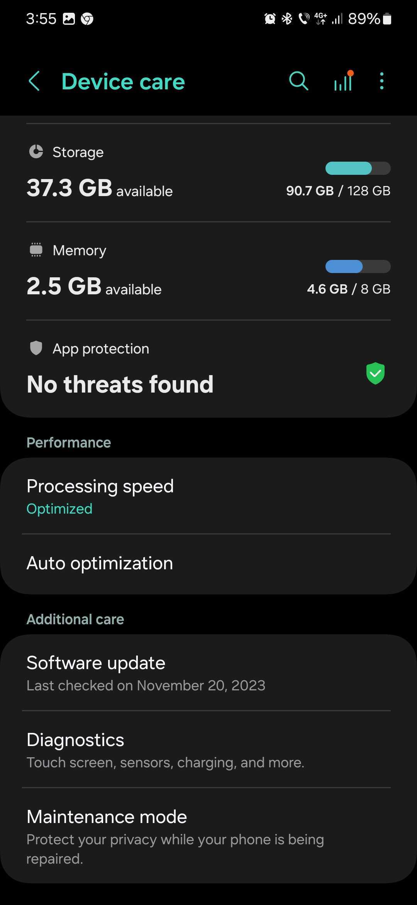417x905 pixels.
Task: Tap the App protection shield icon
Action: tap(36, 348)
